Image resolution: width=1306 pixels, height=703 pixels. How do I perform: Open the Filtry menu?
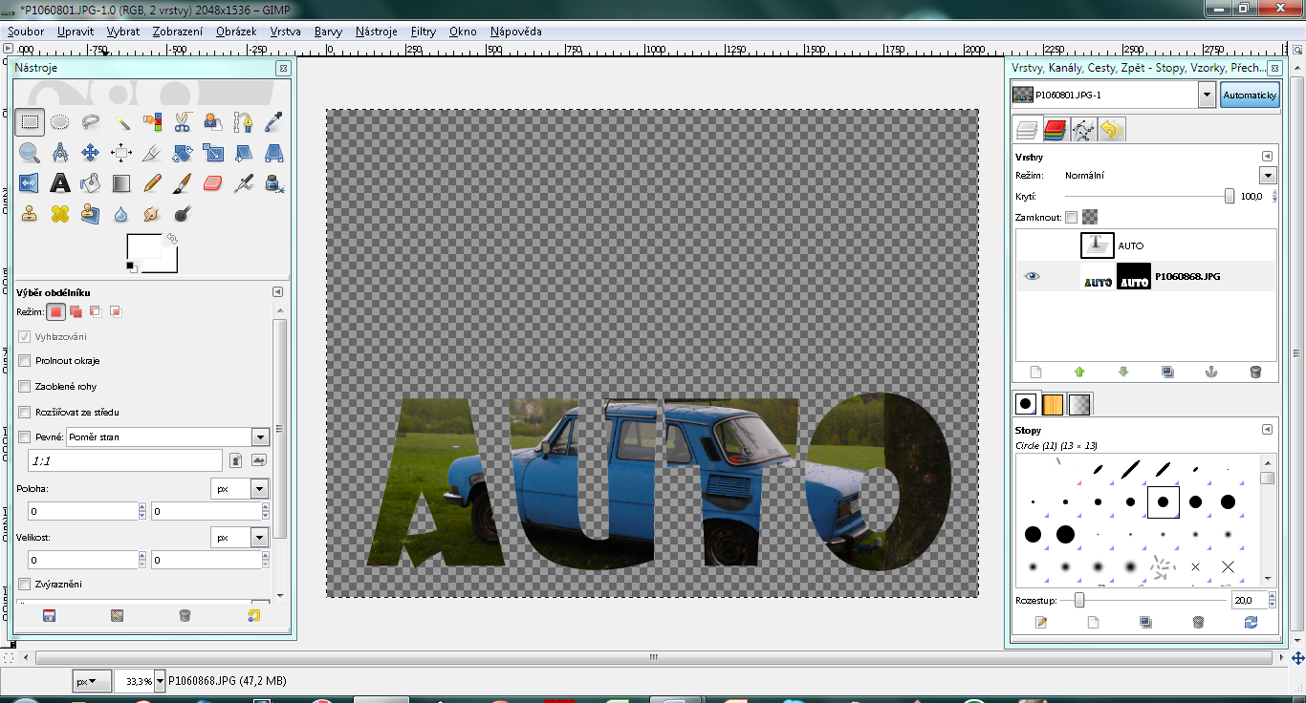point(423,32)
